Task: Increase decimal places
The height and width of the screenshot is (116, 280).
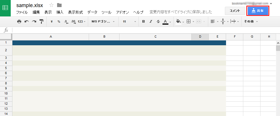Action: tap(73, 22)
